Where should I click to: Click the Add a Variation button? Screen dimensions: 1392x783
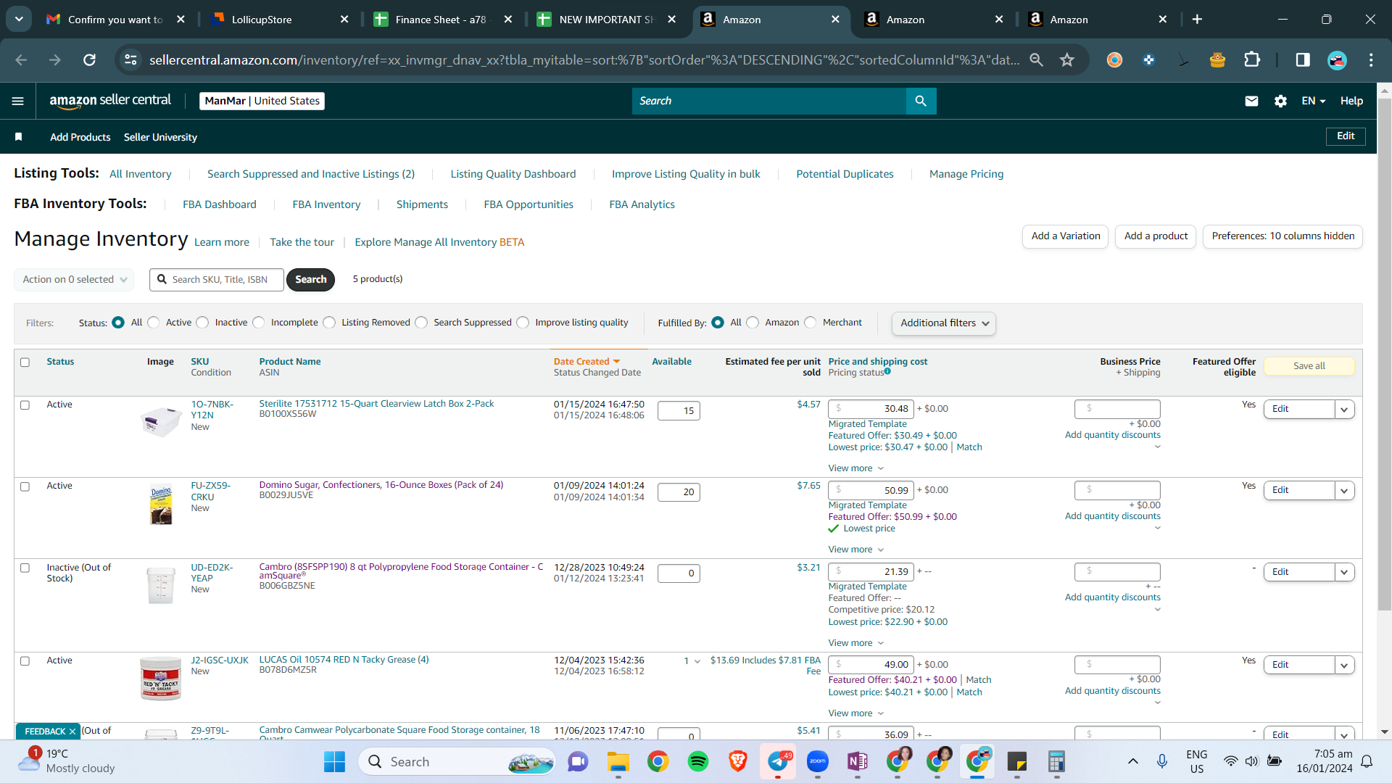1065,236
